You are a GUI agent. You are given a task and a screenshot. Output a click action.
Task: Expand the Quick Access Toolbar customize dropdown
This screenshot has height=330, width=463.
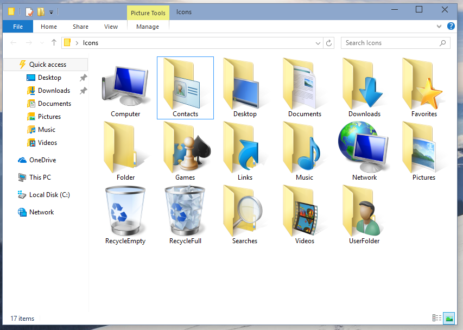click(51, 12)
